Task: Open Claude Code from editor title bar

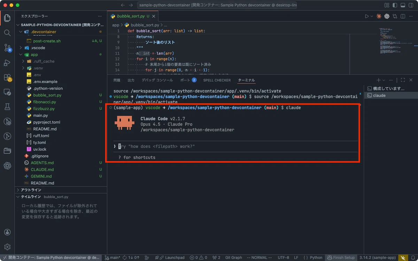Action: point(379,16)
